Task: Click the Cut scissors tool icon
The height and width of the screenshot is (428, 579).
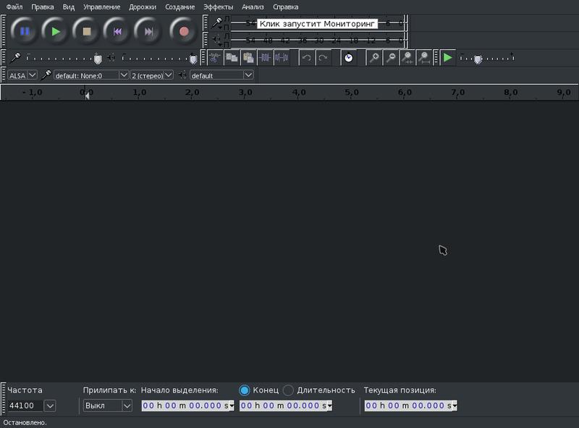Action: point(214,58)
